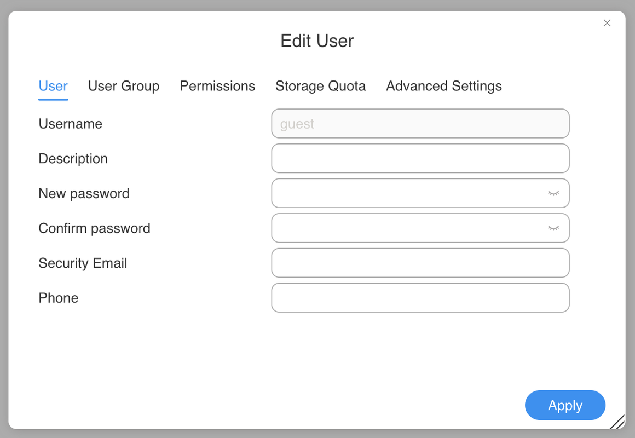This screenshot has height=438, width=635.
Task: Click the "New password" label text
Action: [84, 193]
